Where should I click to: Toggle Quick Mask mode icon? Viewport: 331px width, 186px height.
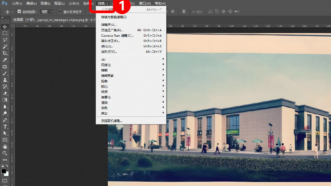pyautogui.click(x=5, y=181)
